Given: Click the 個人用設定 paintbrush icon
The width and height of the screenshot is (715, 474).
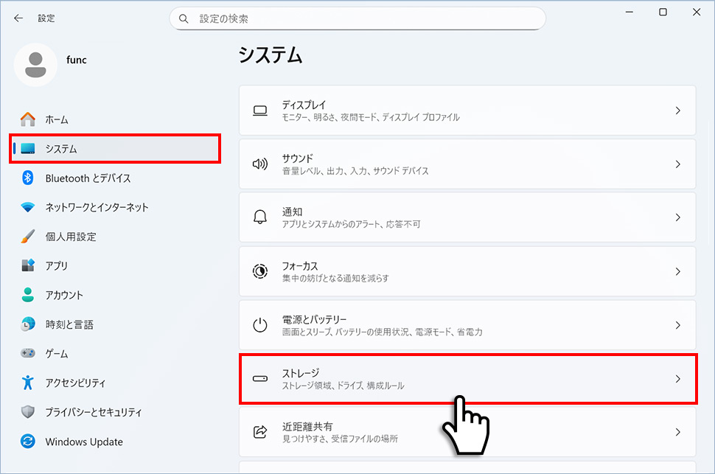Looking at the screenshot, I should point(28,237).
